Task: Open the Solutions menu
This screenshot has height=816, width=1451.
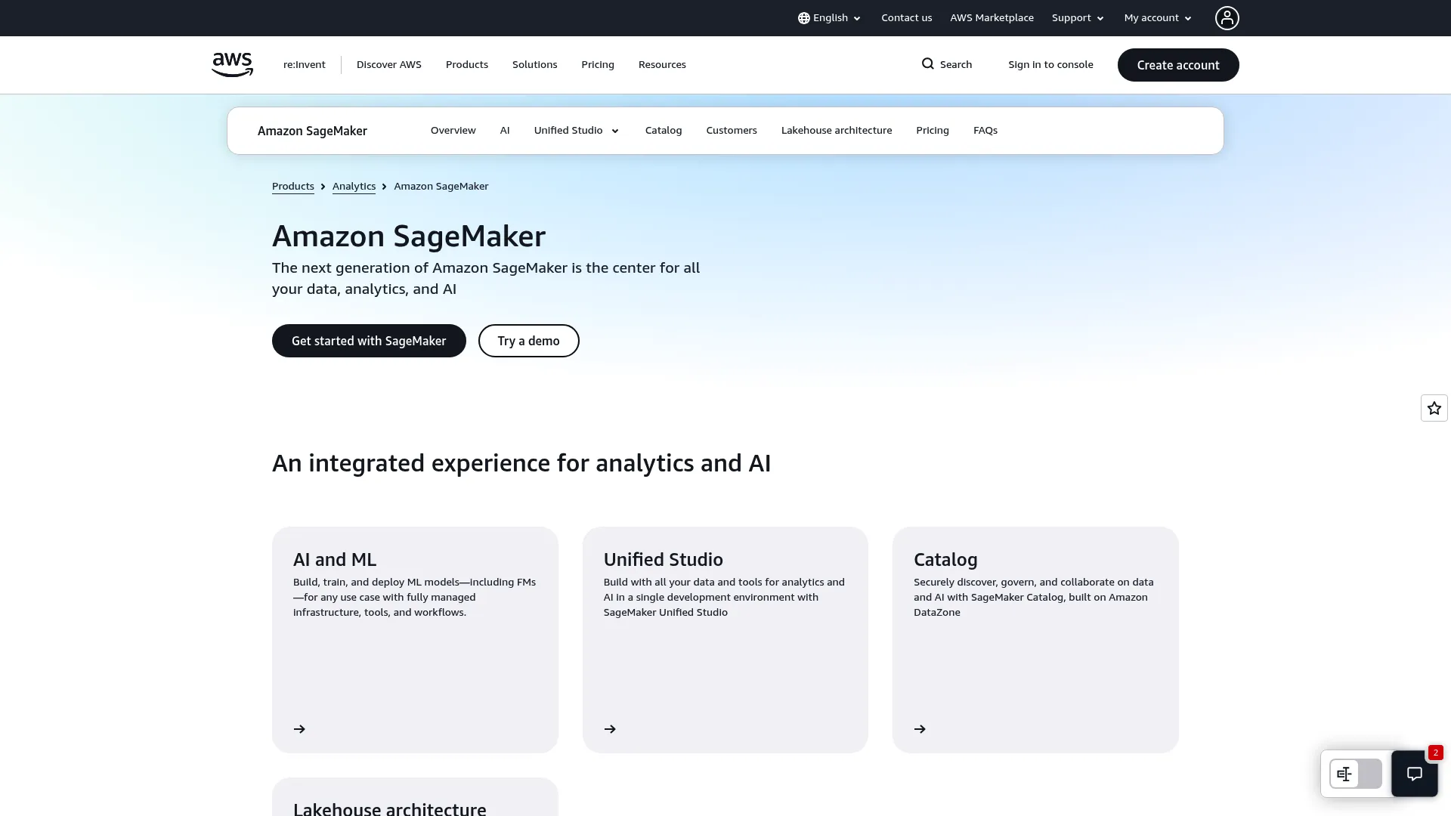Action: pos(534,65)
